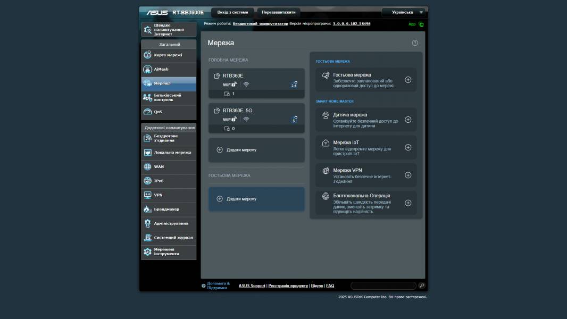Open the RTB360E_5G network card
Image resolution: width=567 pixels, height=319 pixels.
[x=256, y=118]
